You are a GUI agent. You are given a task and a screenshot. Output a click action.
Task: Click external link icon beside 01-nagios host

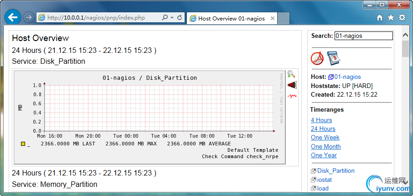tap(331, 77)
